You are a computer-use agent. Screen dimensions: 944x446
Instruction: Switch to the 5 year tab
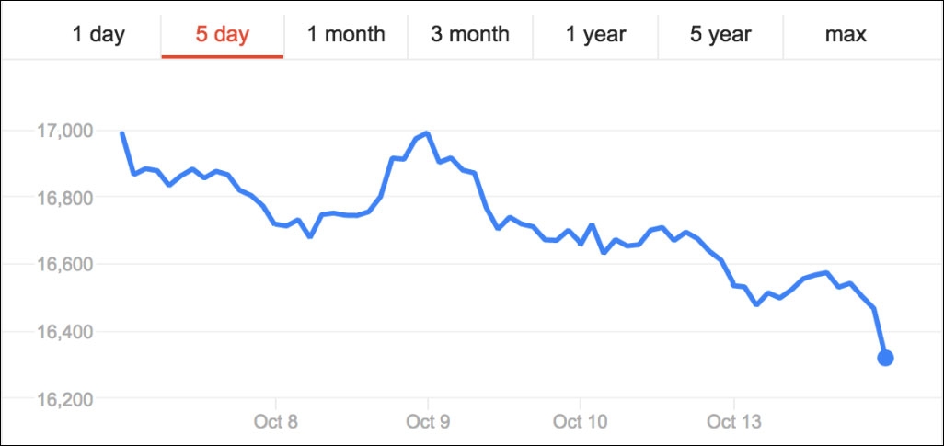point(721,35)
